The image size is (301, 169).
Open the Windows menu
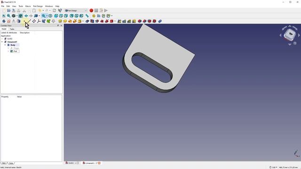(x=49, y=6)
